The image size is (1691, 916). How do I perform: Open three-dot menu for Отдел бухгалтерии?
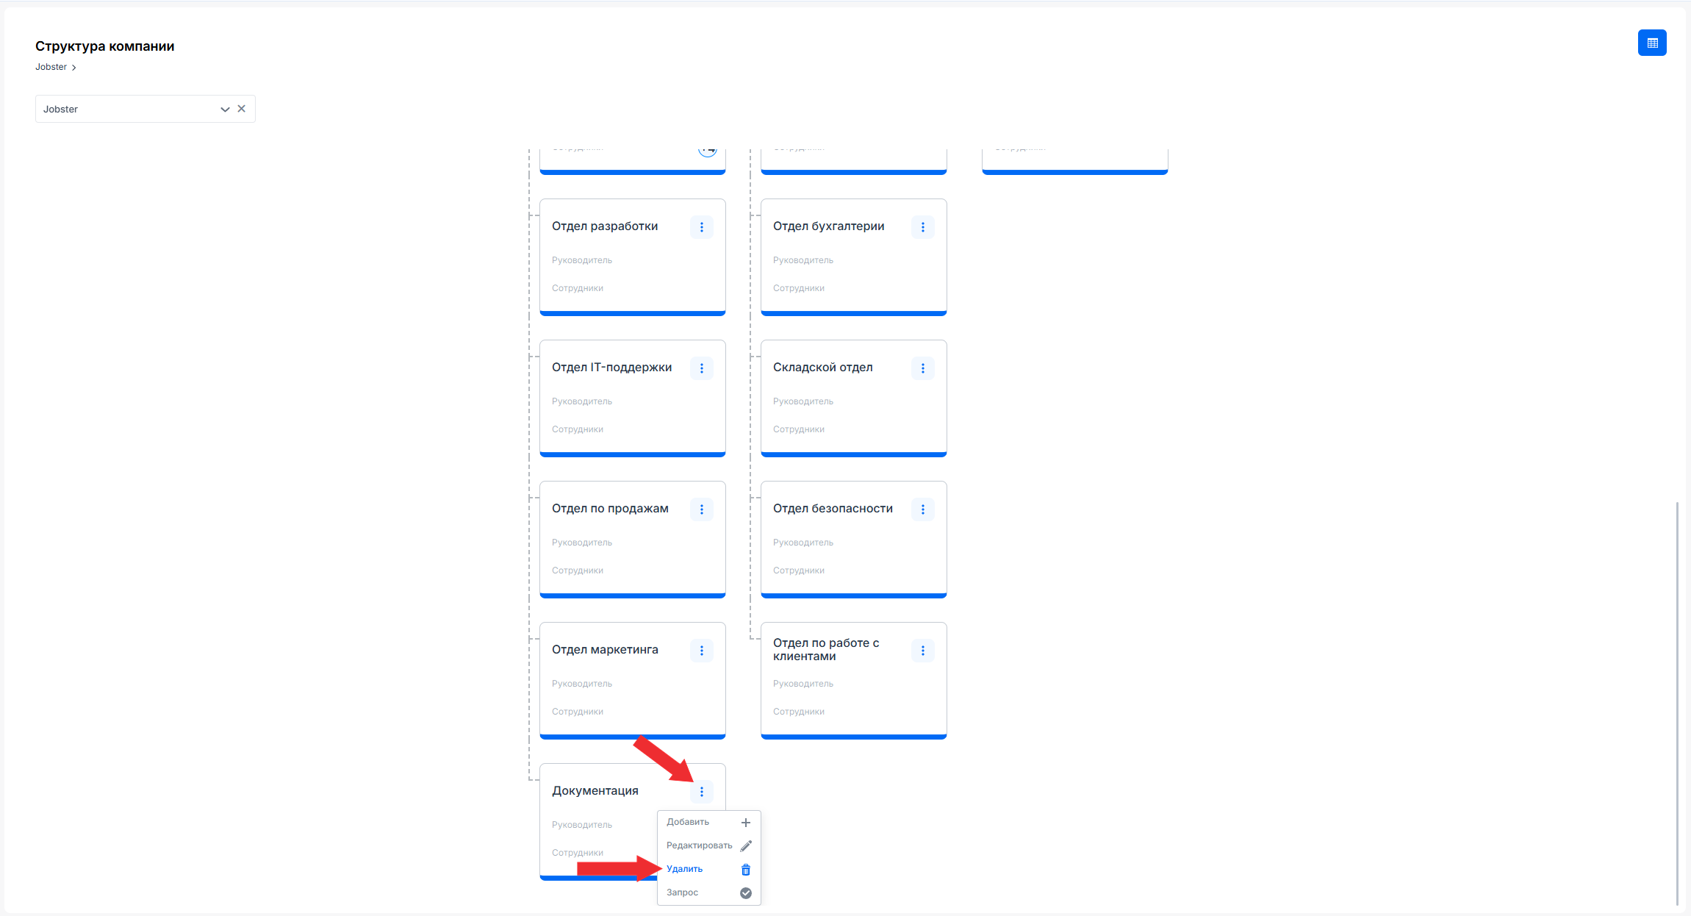[x=922, y=227]
